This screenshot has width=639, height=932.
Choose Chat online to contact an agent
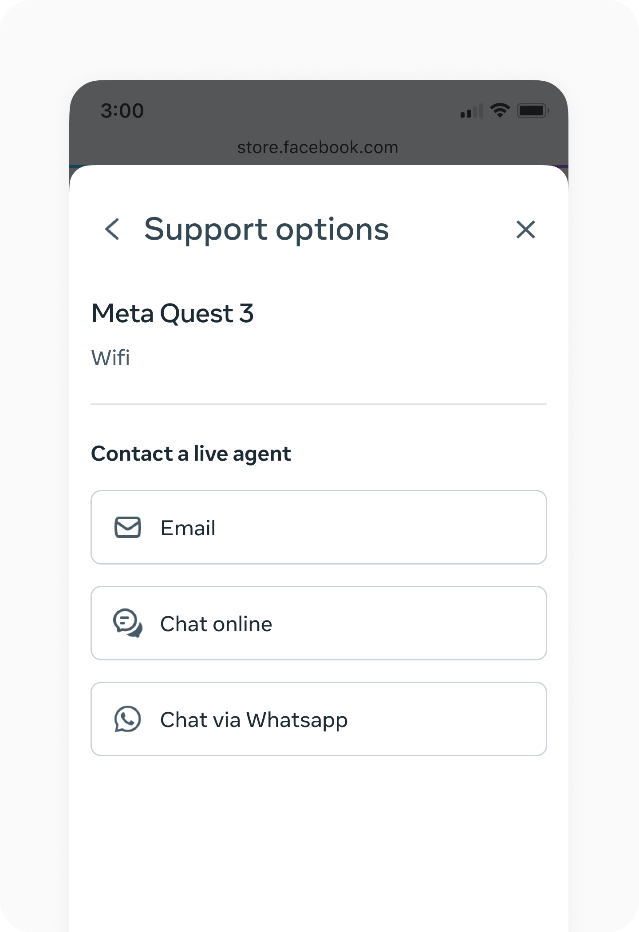pos(319,623)
